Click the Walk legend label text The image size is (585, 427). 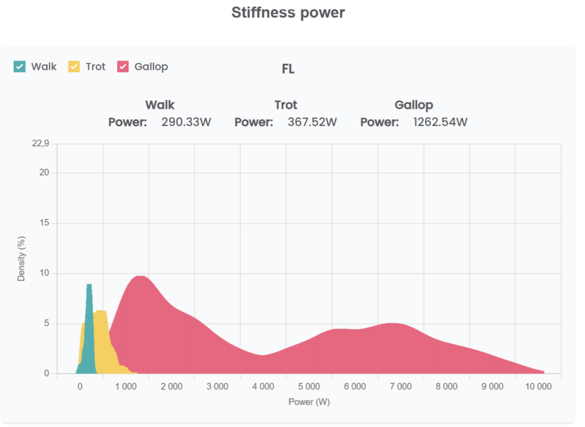point(43,67)
